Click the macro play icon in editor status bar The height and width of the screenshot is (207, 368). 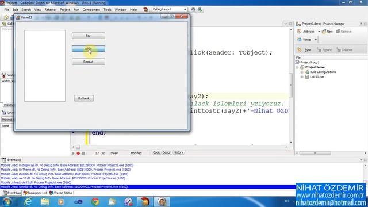[73, 154]
